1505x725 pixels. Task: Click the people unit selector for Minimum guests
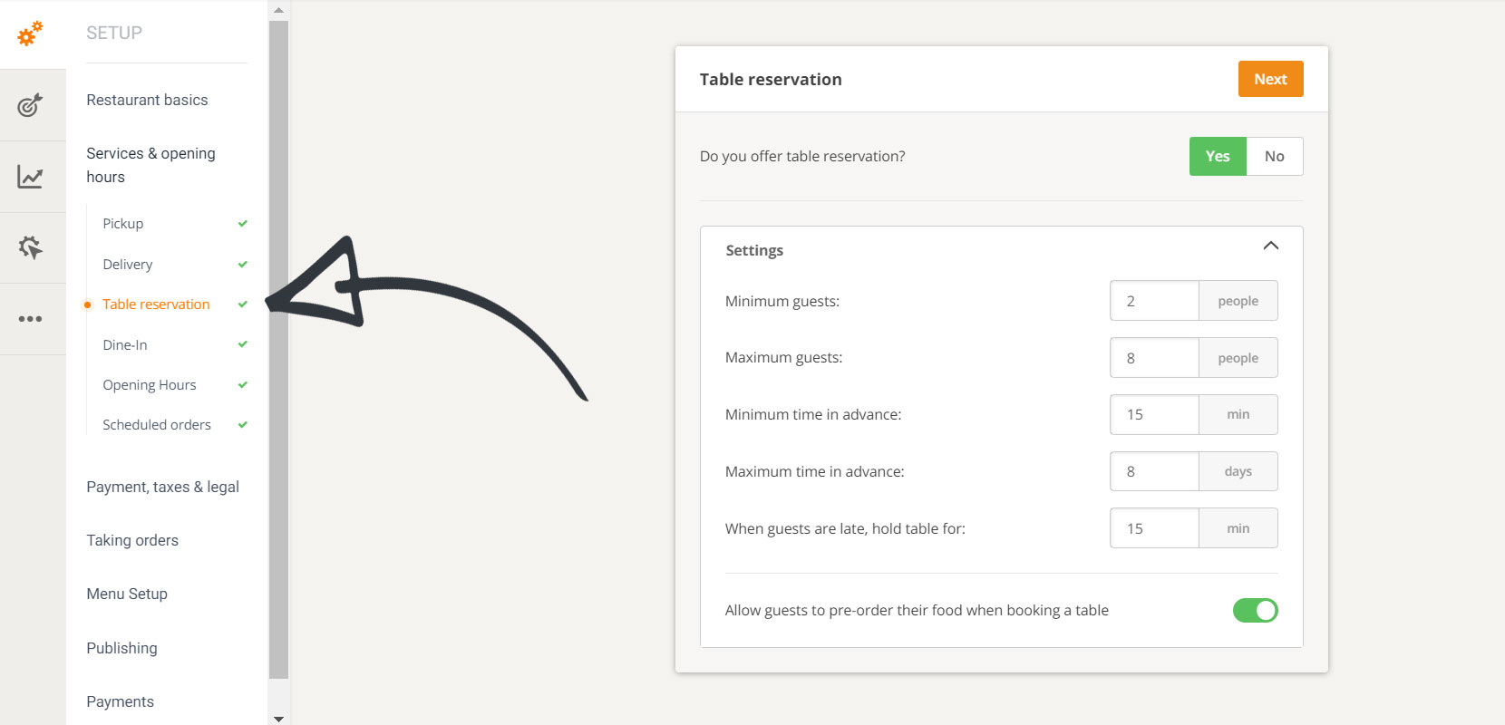tap(1238, 300)
